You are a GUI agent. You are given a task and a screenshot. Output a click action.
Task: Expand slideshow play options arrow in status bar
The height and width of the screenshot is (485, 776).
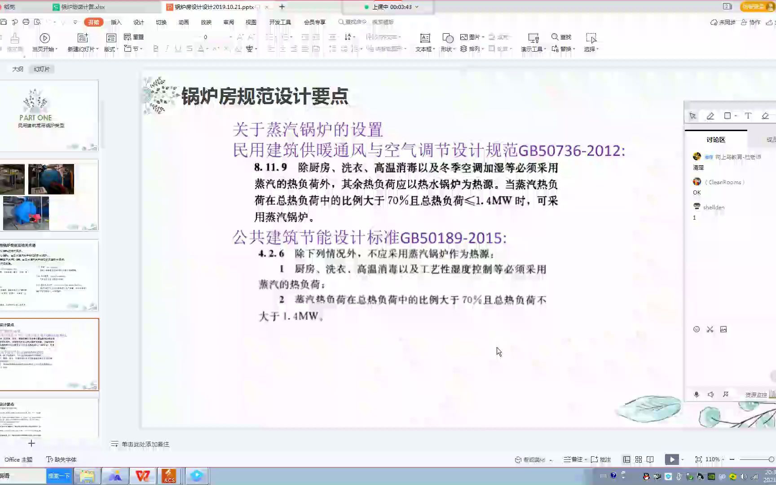[683, 459]
